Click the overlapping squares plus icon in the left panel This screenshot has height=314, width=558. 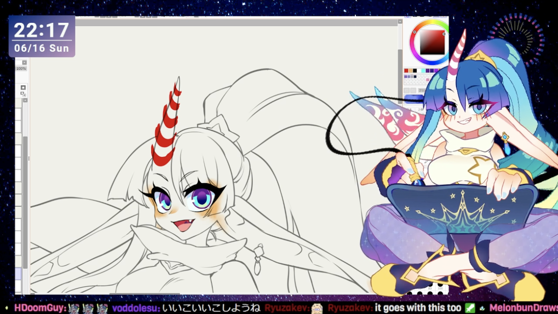click(23, 94)
